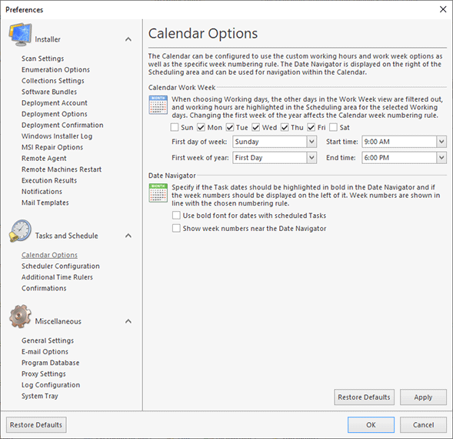
Task: Open Notifications settings
Action: [42, 192]
